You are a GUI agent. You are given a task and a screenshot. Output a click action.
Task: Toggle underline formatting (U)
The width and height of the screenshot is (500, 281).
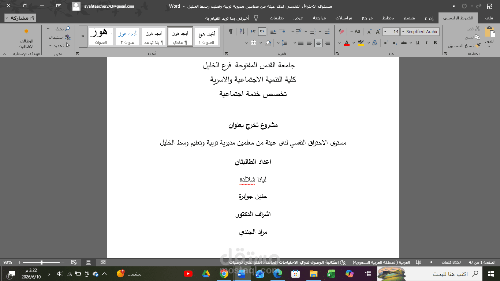(x=418, y=43)
